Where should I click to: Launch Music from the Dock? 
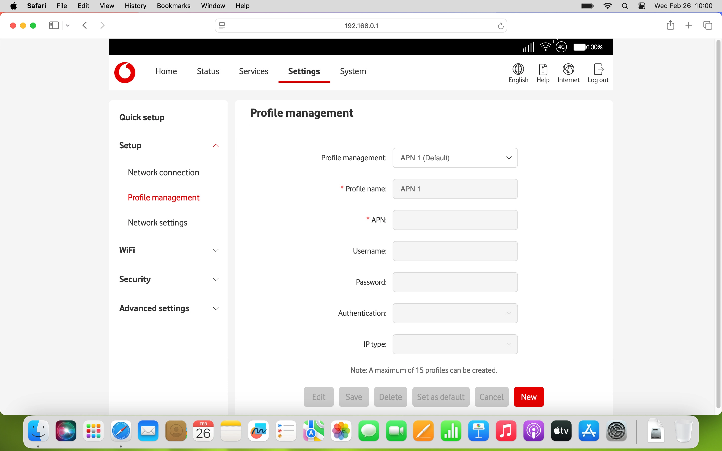506,431
